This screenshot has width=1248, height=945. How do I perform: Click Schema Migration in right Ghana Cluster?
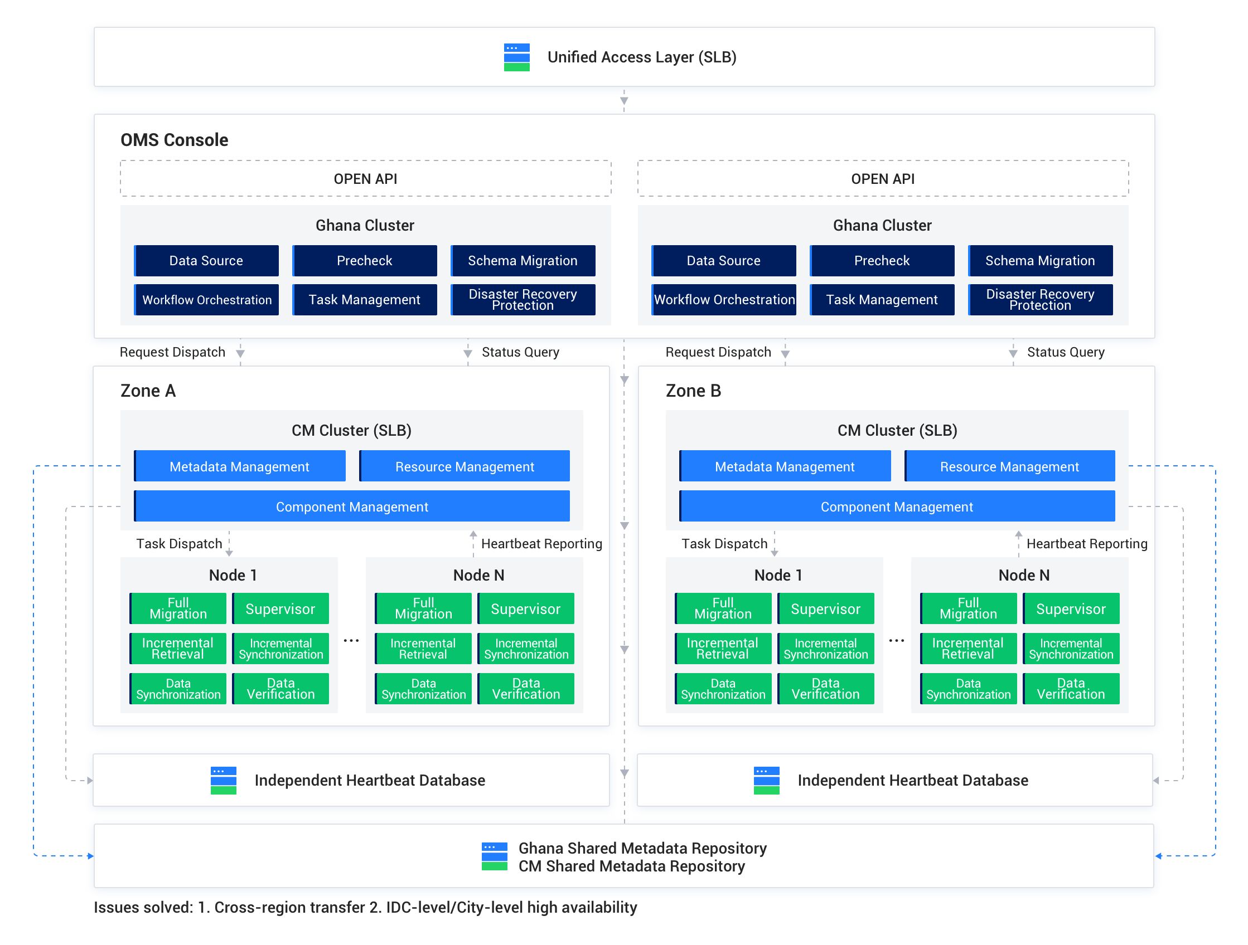[1040, 261]
